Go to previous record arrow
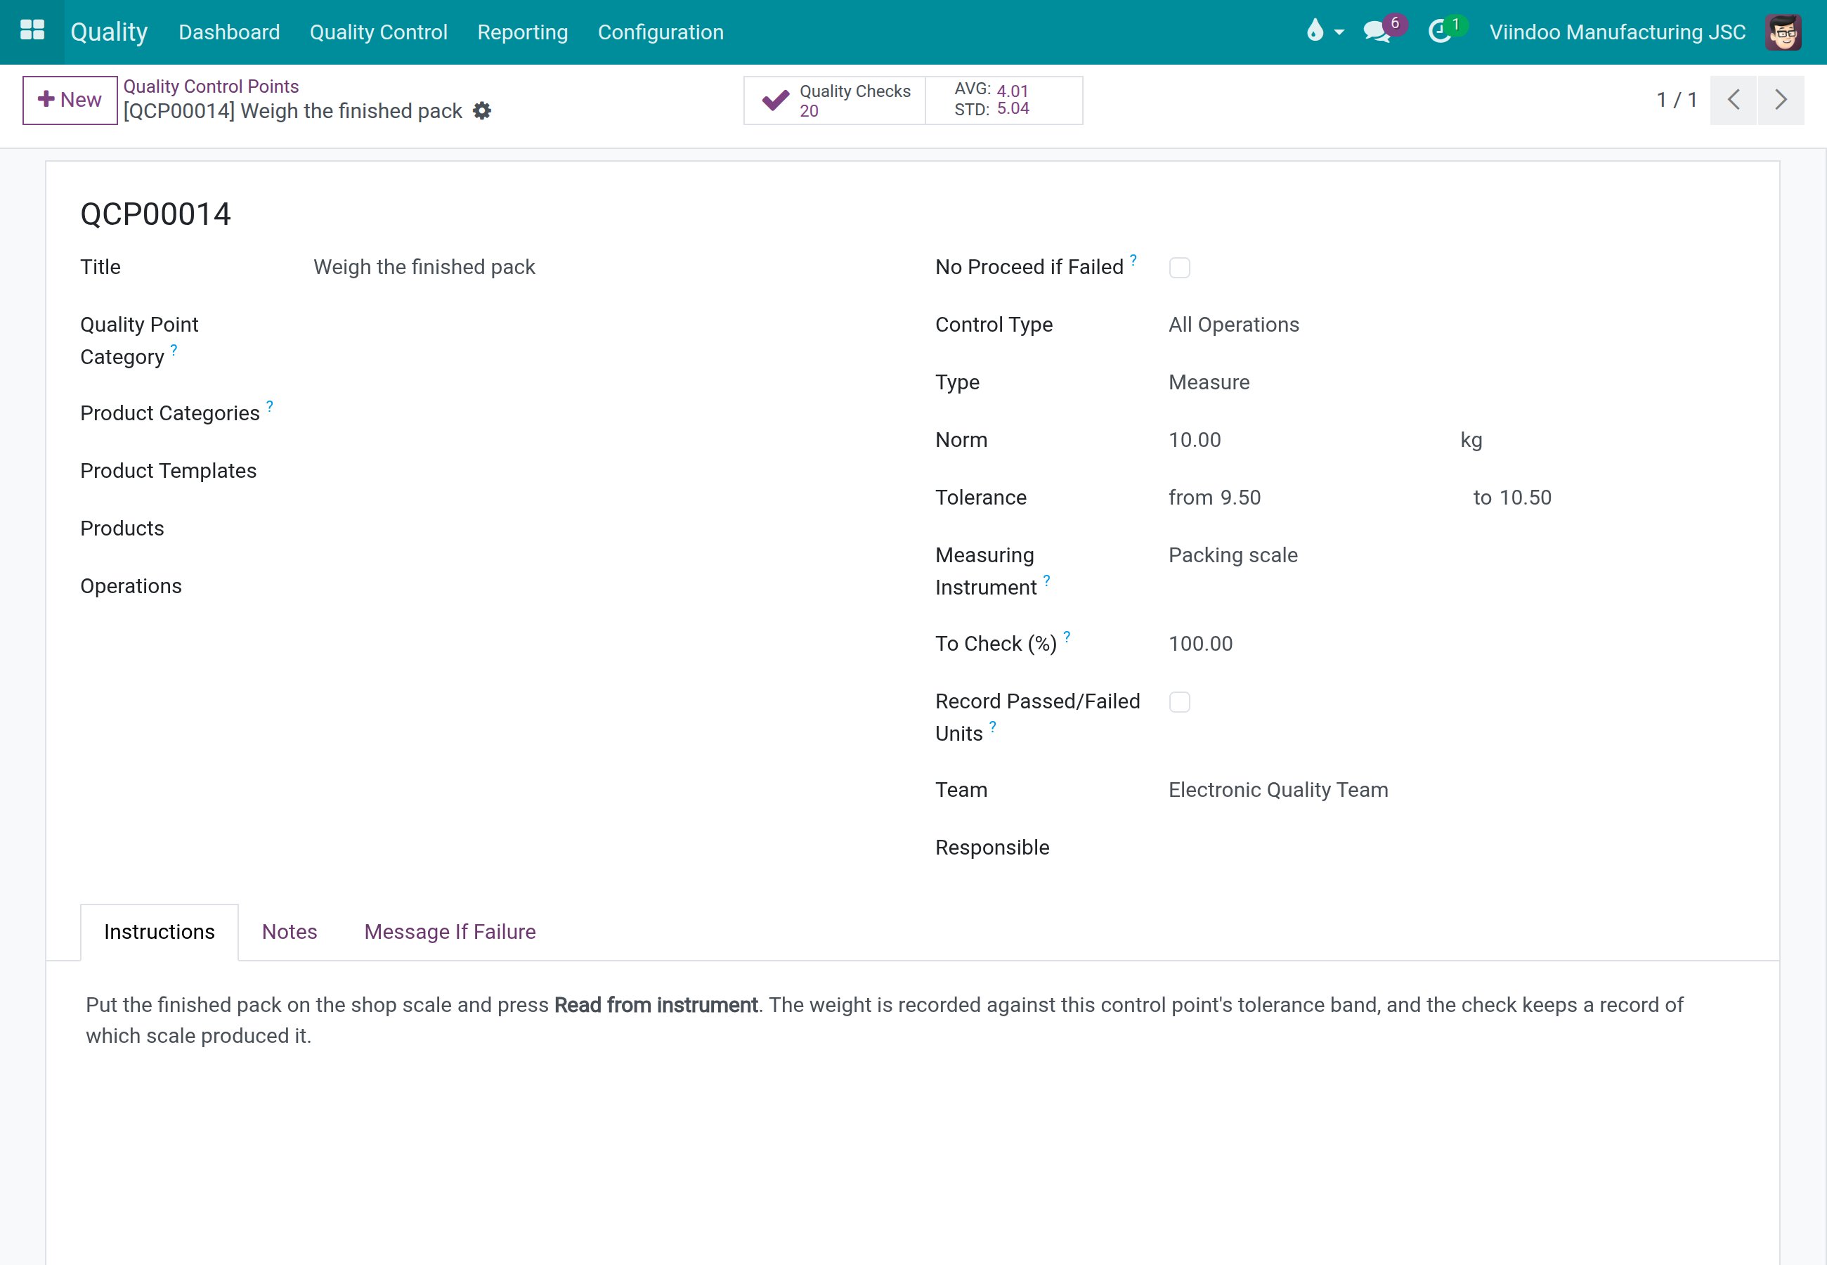This screenshot has width=1827, height=1265. [x=1733, y=100]
